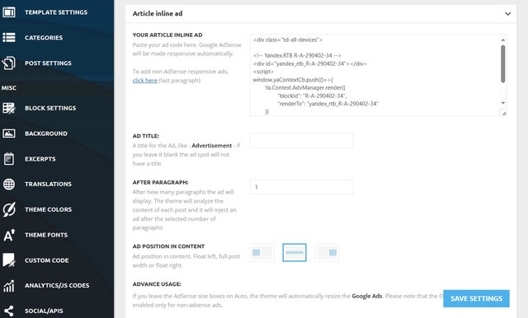This screenshot has height=318, width=528.
Task: Open Background settings
Action: [x=46, y=133]
